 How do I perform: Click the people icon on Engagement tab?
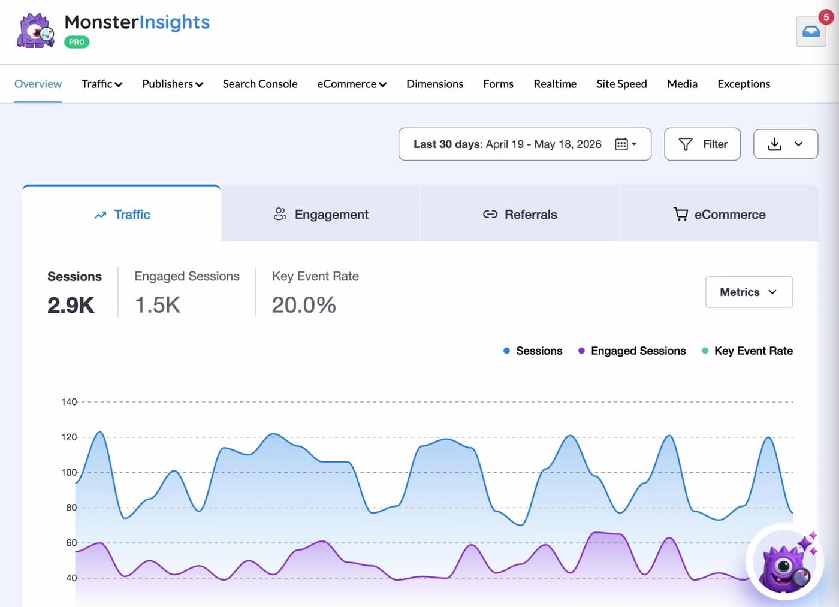[280, 214]
